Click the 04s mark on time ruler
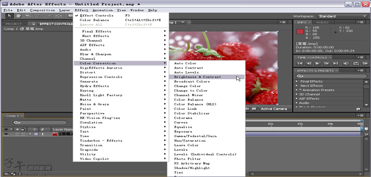 tap(330, 124)
